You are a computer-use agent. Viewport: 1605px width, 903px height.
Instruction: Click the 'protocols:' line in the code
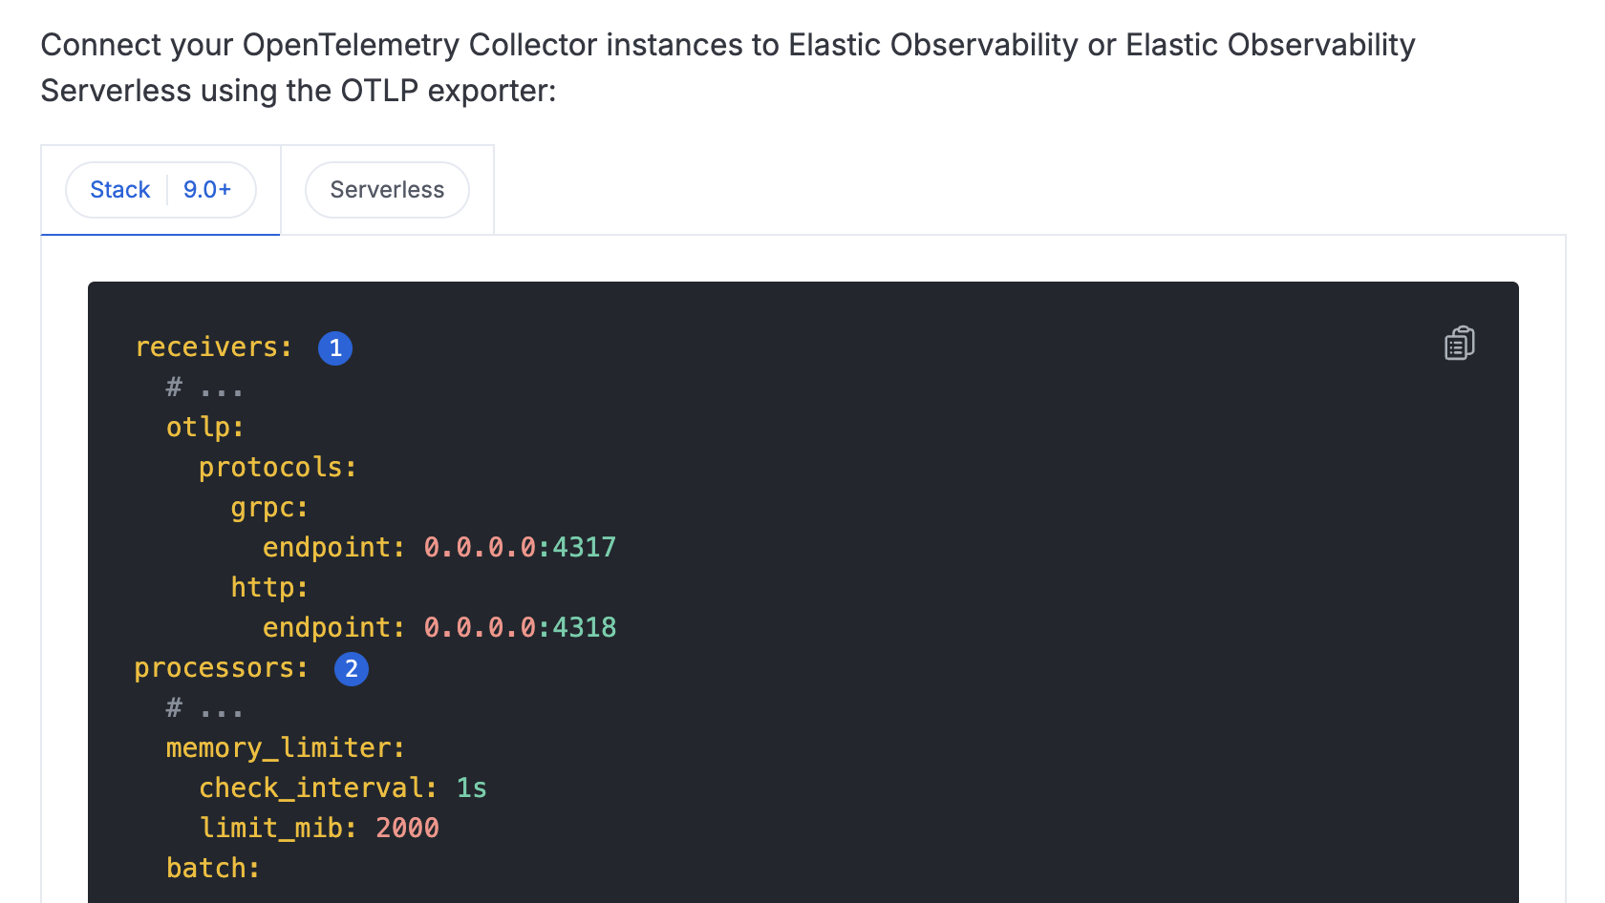277,468
